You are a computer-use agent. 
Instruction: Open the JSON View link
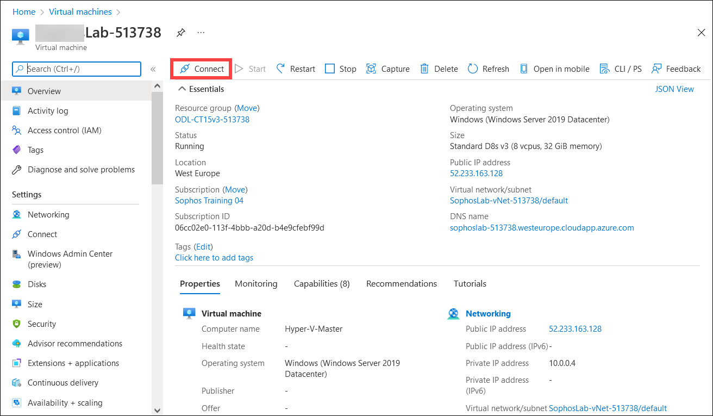pyautogui.click(x=674, y=89)
